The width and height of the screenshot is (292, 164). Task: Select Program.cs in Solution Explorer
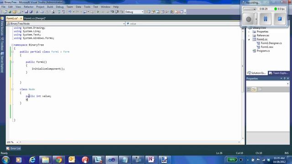point(263,51)
